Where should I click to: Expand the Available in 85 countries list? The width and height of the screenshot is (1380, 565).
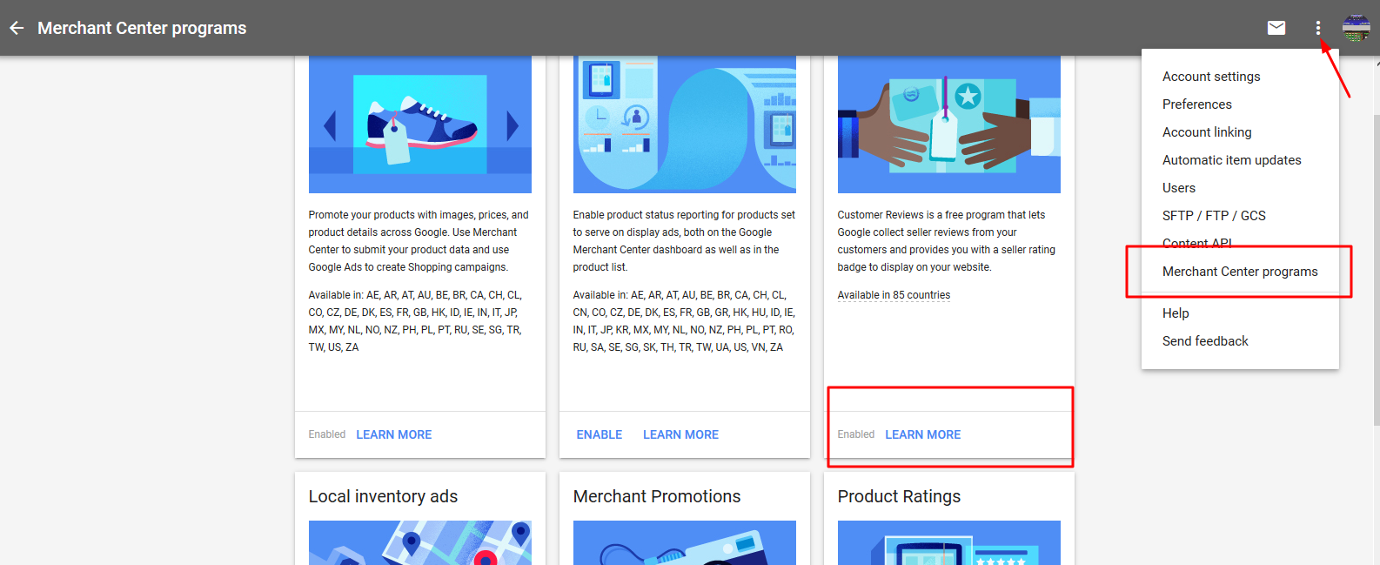pos(894,295)
